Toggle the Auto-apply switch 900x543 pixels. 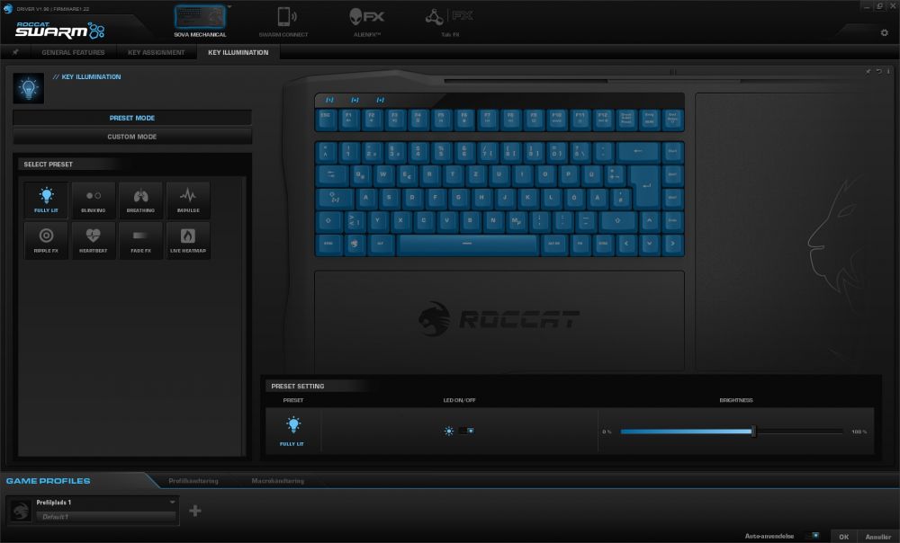pyautogui.click(x=812, y=536)
